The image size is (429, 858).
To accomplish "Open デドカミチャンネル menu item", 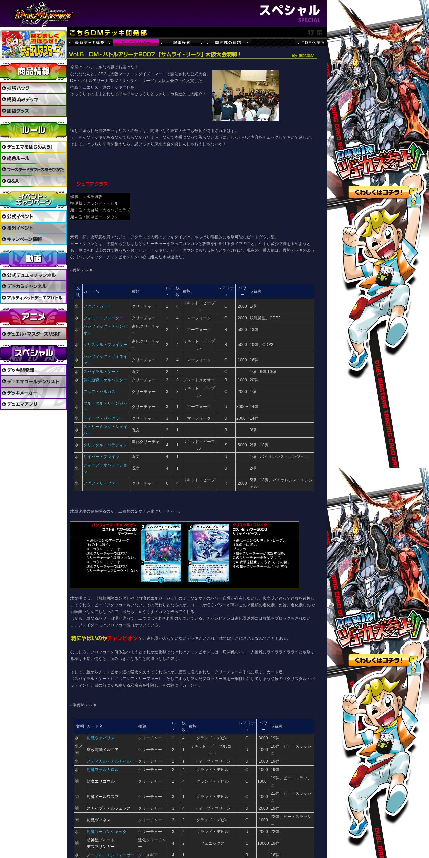I will 33,286.
